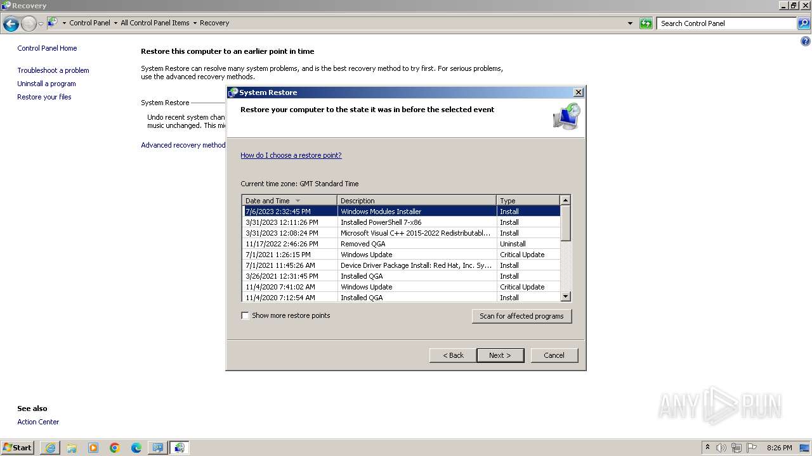The width and height of the screenshot is (812, 456).
Task: Expand the All Control Panel Items breadcrumb arrow
Action: (x=195, y=23)
